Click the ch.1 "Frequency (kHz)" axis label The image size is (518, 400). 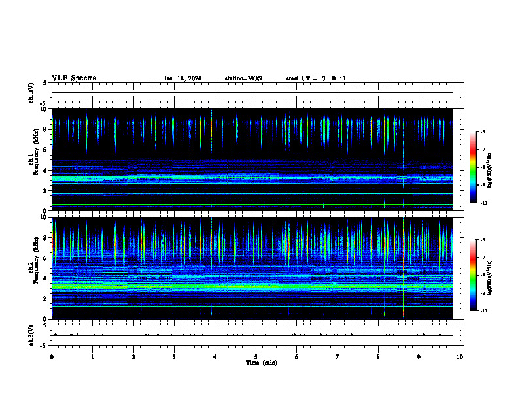pyautogui.click(x=36, y=152)
